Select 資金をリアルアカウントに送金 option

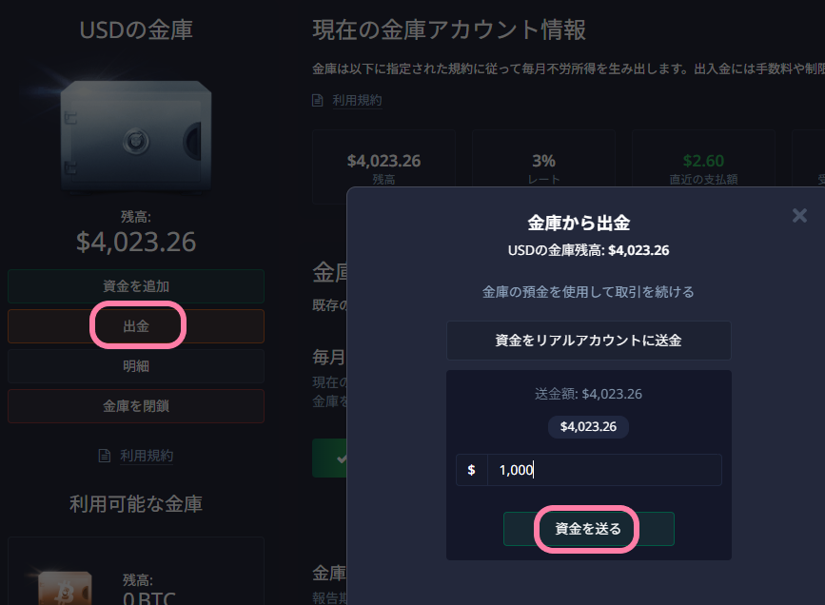click(x=588, y=341)
